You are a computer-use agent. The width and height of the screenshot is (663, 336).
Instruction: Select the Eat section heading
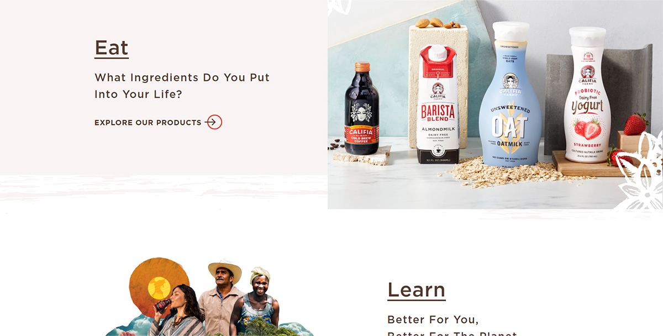tap(112, 48)
